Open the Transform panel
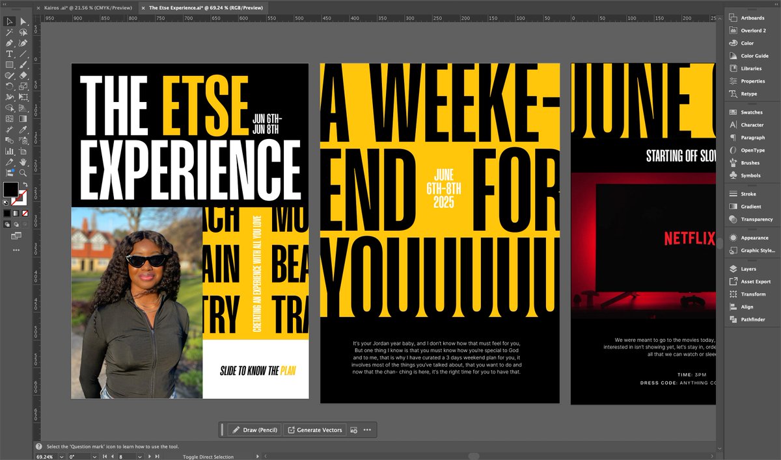The image size is (781, 460). click(x=747, y=294)
